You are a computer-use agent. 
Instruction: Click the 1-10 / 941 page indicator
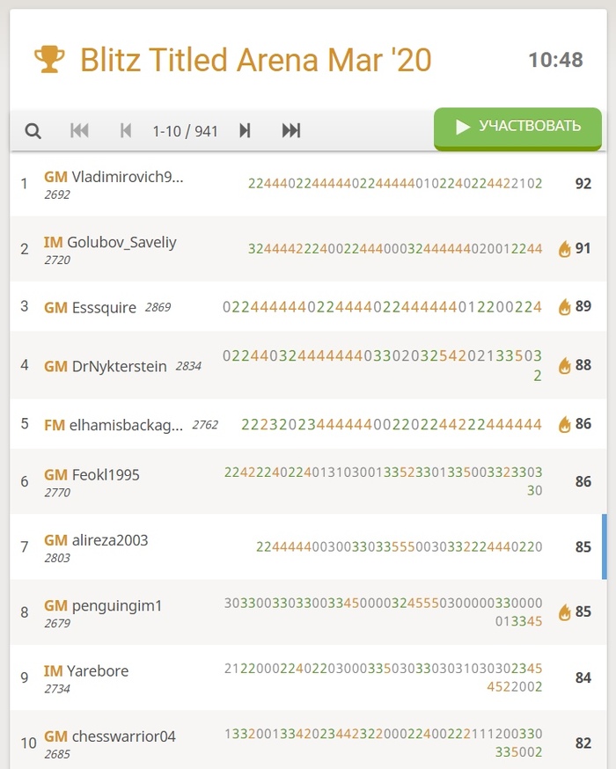click(185, 131)
